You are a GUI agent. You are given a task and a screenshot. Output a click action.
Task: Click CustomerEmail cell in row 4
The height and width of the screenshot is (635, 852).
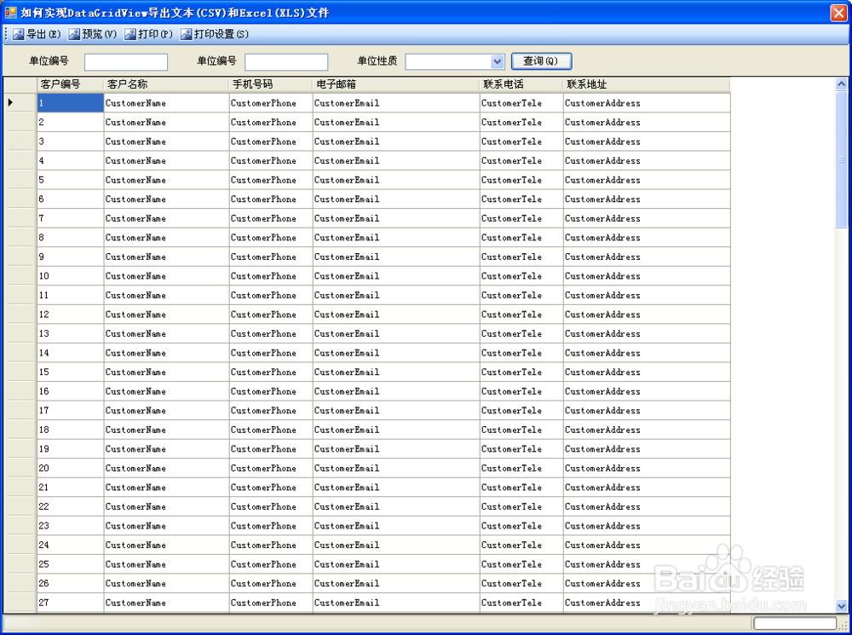(x=396, y=161)
